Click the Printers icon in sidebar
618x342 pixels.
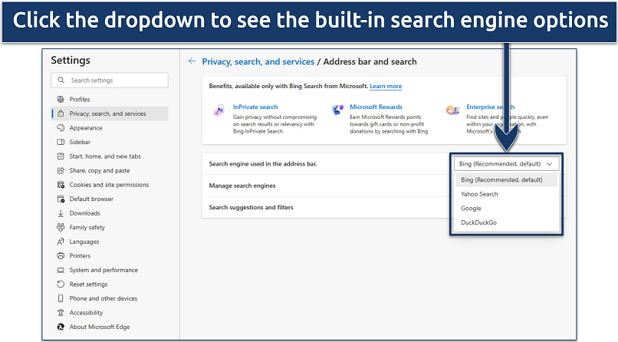[x=61, y=256]
